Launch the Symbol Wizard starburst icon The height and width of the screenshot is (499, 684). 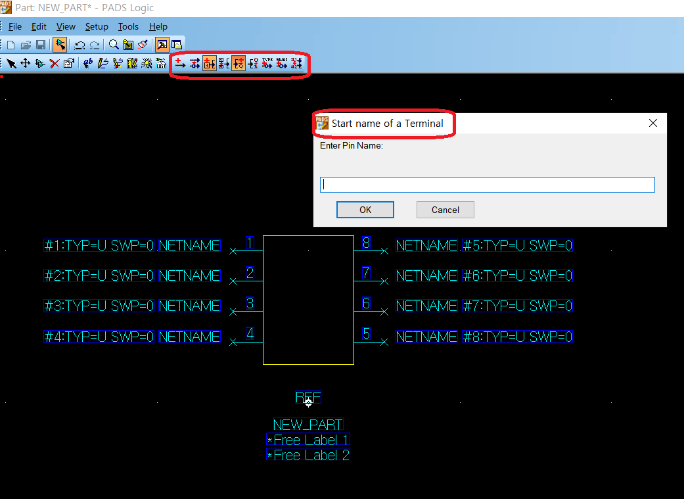coord(147,64)
